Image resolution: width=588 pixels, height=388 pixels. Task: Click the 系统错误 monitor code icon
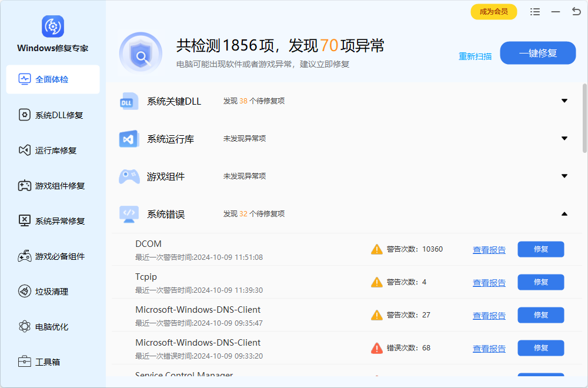tap(129, 214)
